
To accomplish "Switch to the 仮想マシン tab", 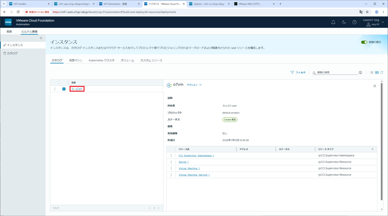I will (x=76, y=60).
